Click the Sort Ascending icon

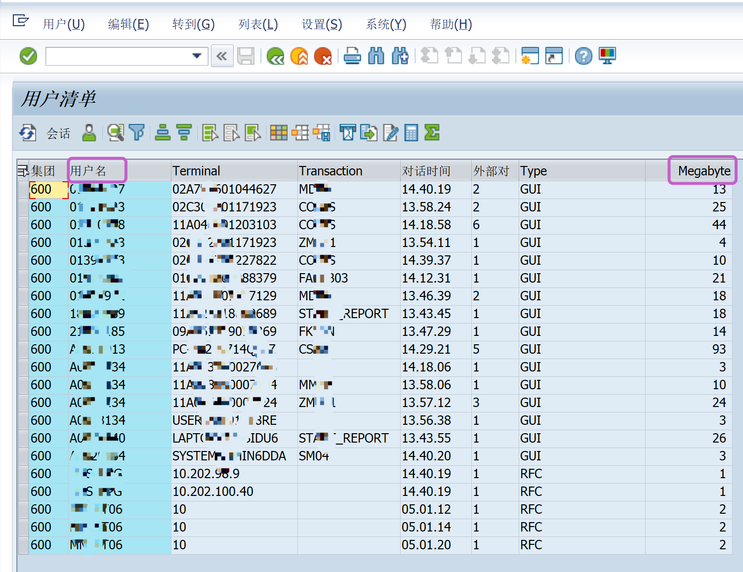point(163,133)
